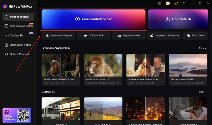Click the user account profile icon
The height and width of the screenshot is (125, 212).
176,3
